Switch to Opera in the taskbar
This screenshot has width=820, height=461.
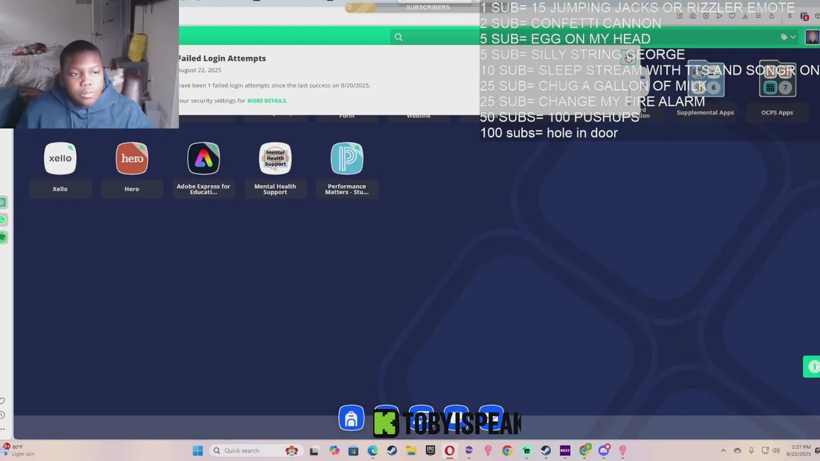450,451
